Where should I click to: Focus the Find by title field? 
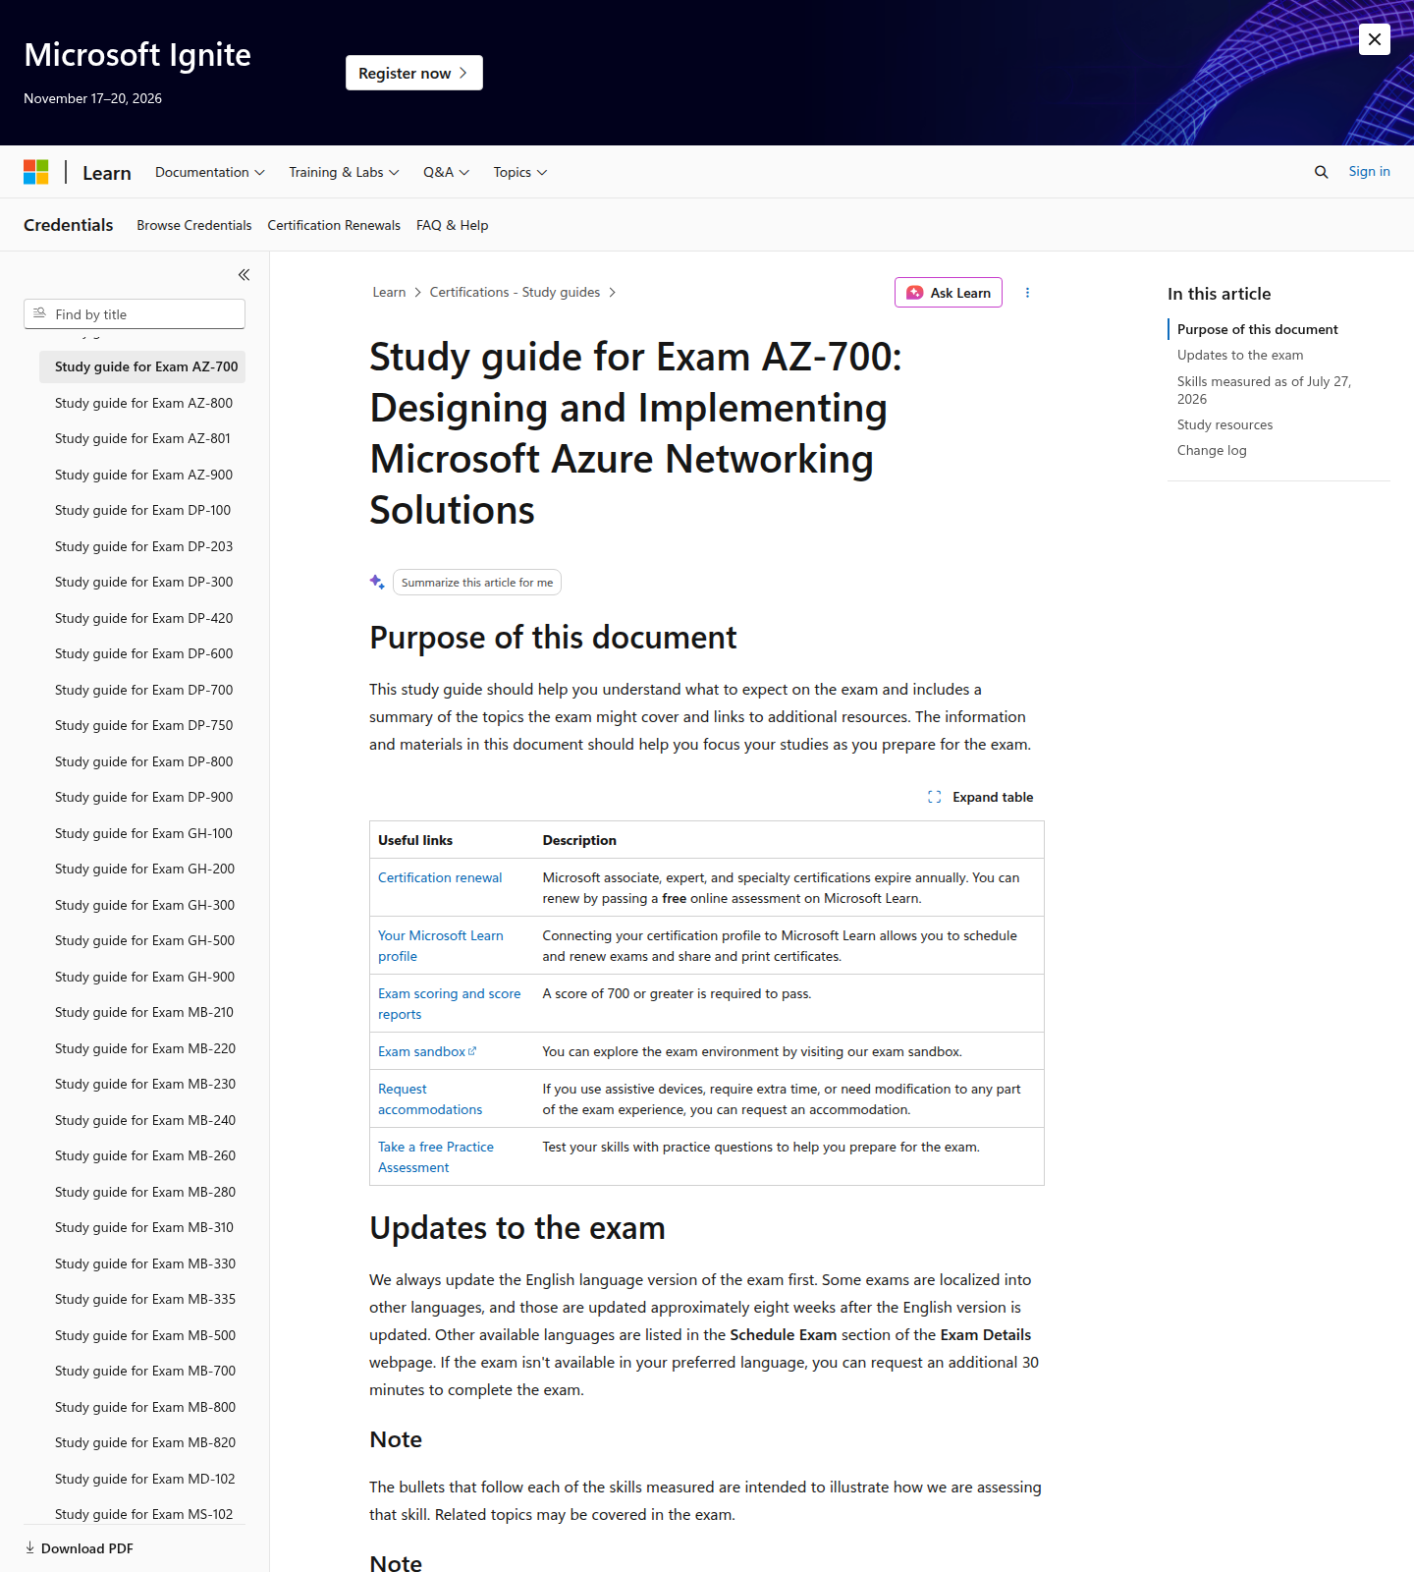135,314
